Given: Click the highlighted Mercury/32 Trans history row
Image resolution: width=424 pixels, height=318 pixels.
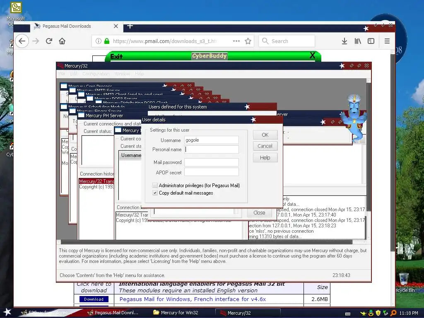Looking at the screenshot, I should point(96,181).
